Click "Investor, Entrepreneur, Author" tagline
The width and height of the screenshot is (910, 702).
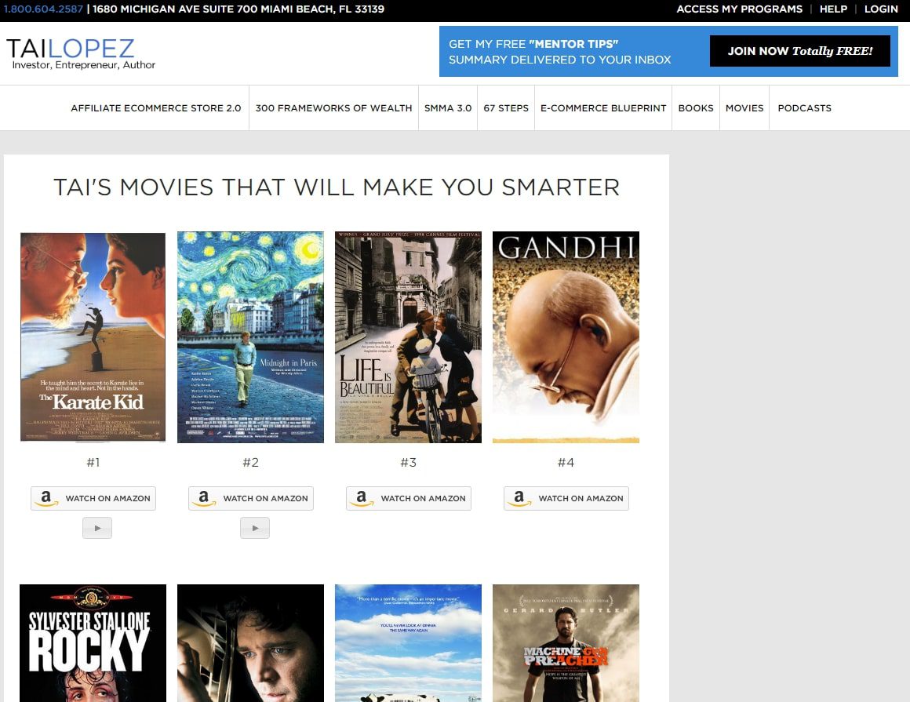click(x=84, y=65)
